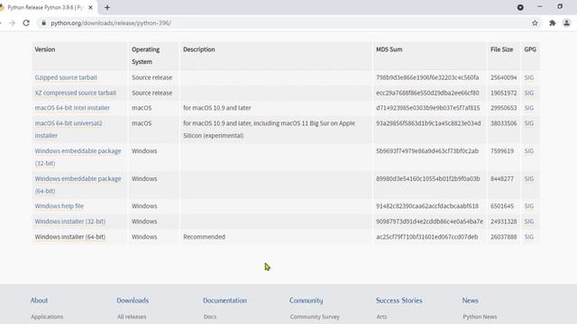
Task: Open macOS 64-bit universal2 installer link
Action: (69, 130)
